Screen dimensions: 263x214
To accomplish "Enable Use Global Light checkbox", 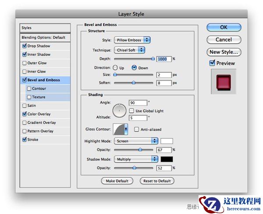I will click(x=131, y=111).
